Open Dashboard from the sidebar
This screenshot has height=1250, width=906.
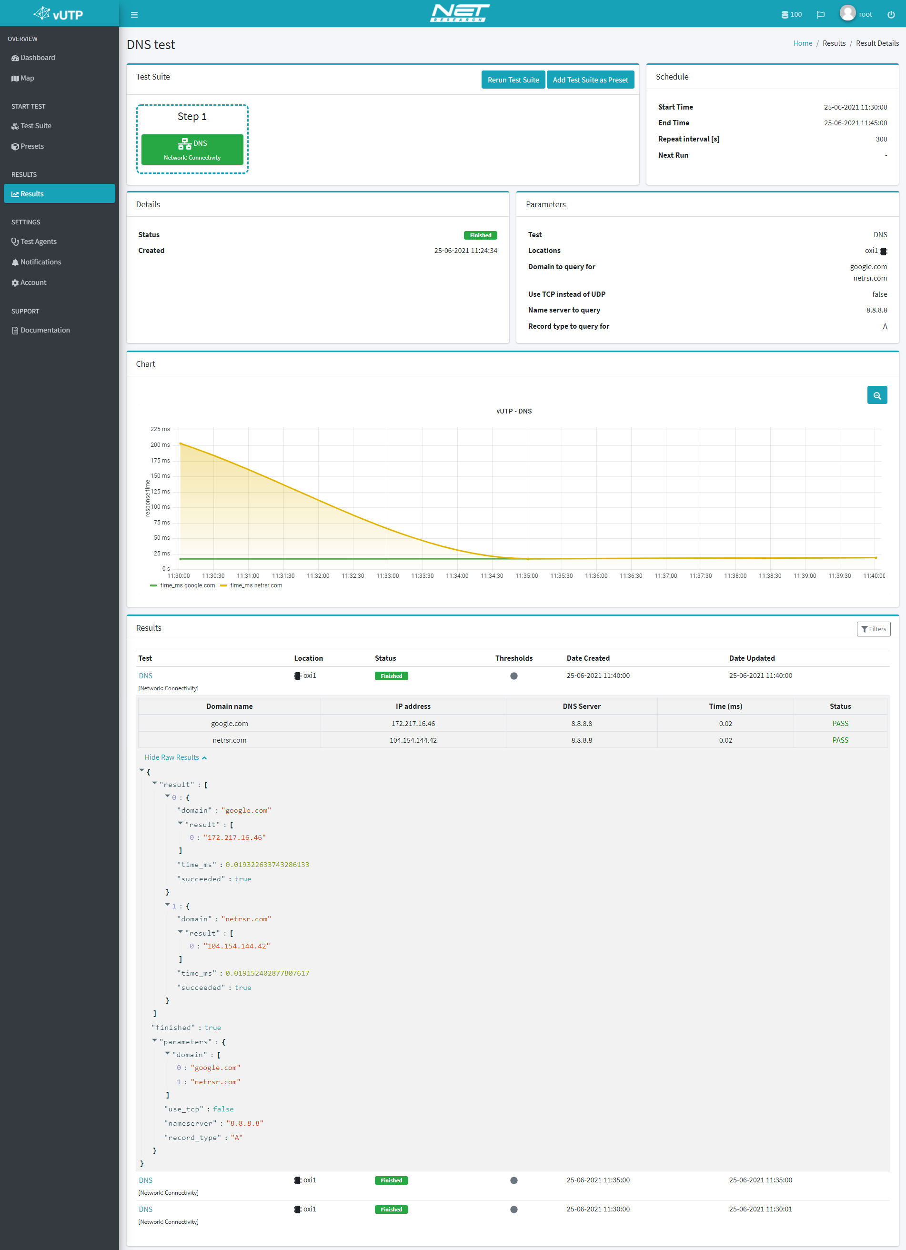60,58
